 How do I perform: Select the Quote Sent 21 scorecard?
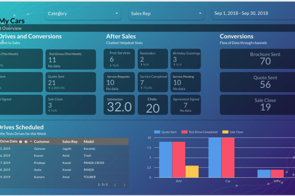71,82
